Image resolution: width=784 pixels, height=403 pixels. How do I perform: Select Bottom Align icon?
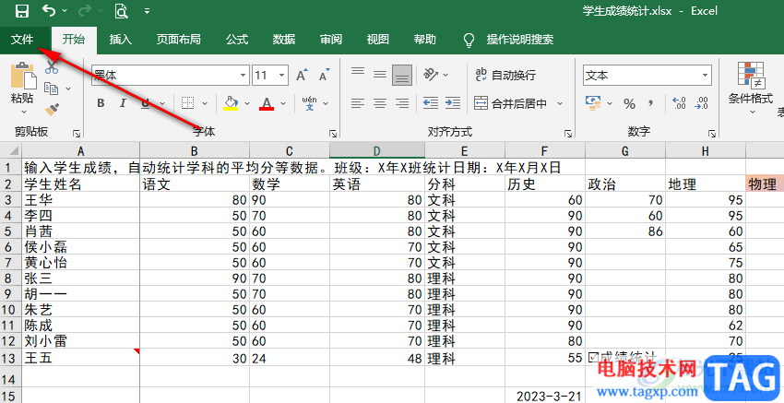tap(402, 75)
